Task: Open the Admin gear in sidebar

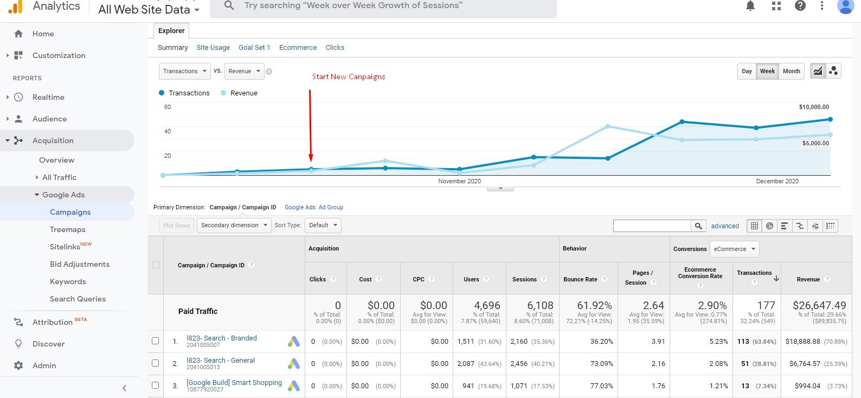Action: coord(19,365)
